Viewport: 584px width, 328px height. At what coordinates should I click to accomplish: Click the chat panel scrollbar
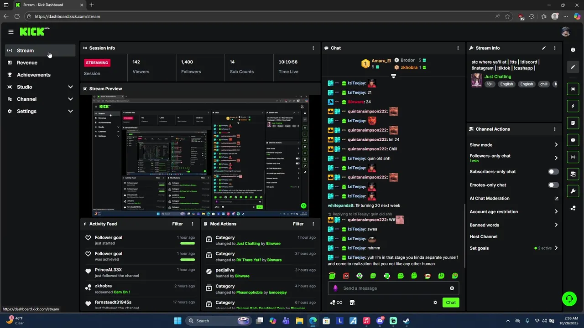pos(464,236)
